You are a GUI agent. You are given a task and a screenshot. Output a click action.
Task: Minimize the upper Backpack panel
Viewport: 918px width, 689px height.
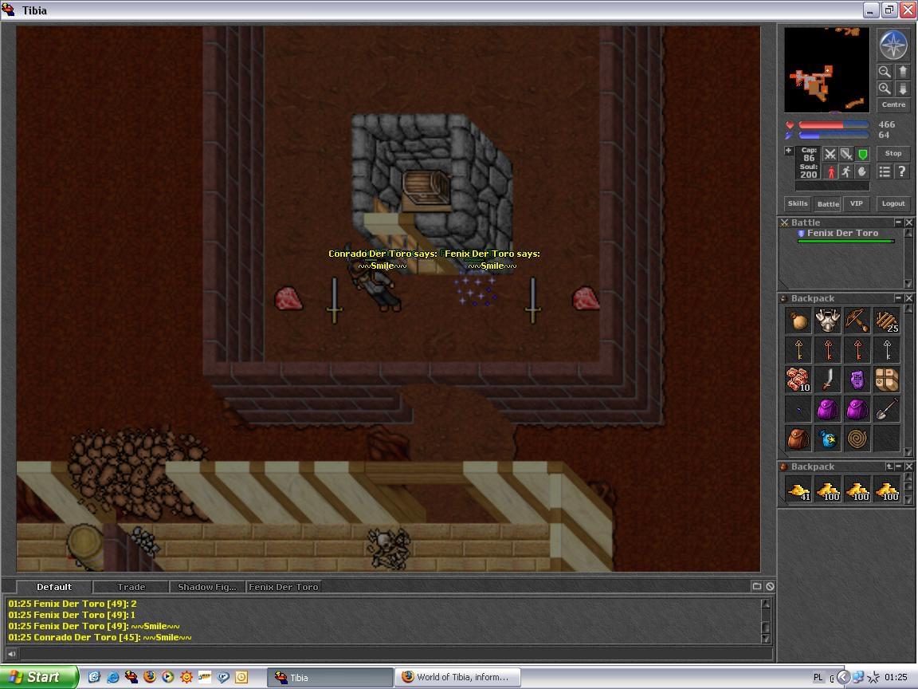(899, 298)
